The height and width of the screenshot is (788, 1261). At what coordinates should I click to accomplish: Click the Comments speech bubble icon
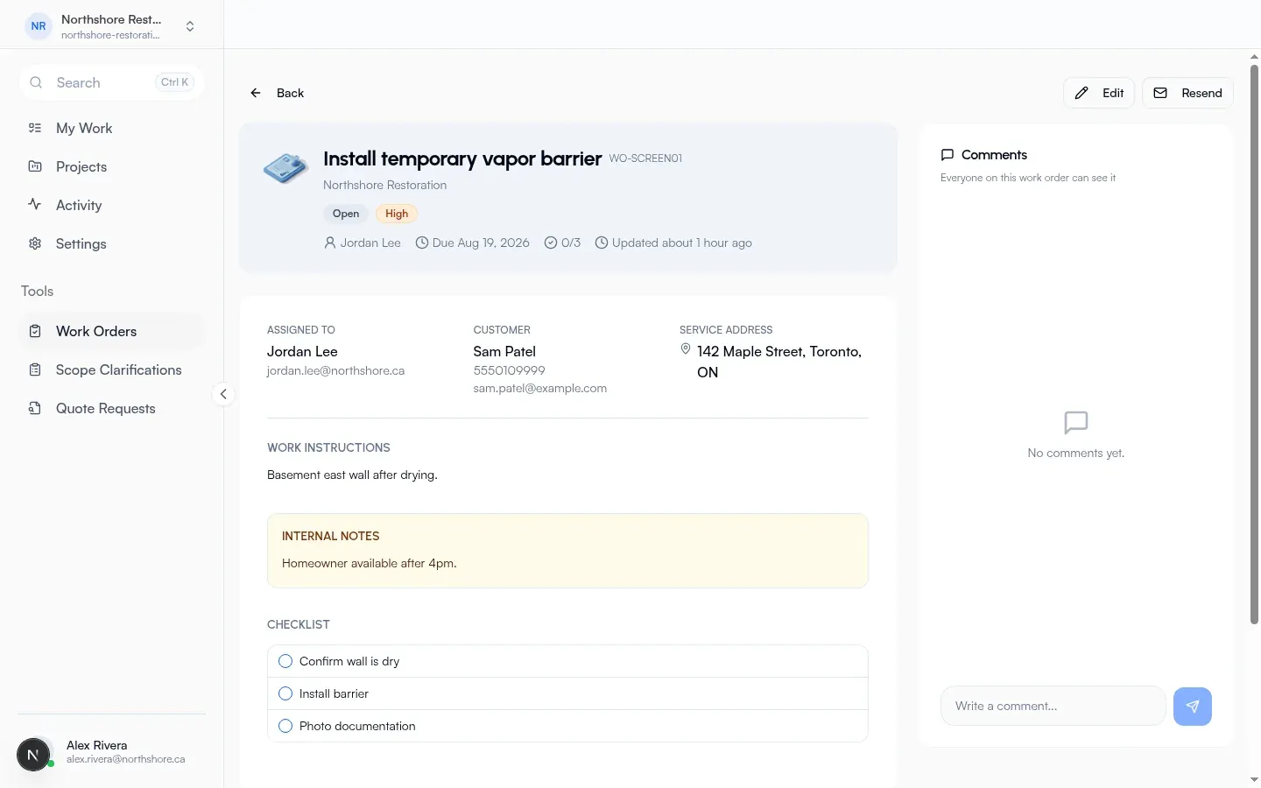coord(947,155)
